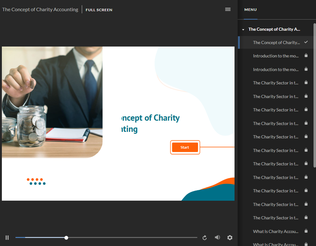Click the sidebar vertical scrollbar

pos(314,93)
